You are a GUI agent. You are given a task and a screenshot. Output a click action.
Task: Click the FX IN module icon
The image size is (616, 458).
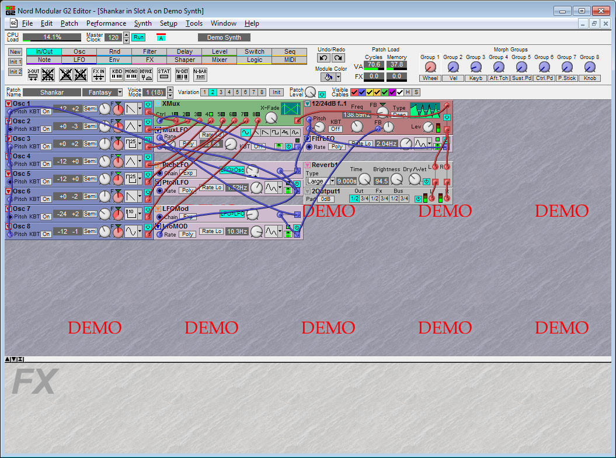(99, 74)
